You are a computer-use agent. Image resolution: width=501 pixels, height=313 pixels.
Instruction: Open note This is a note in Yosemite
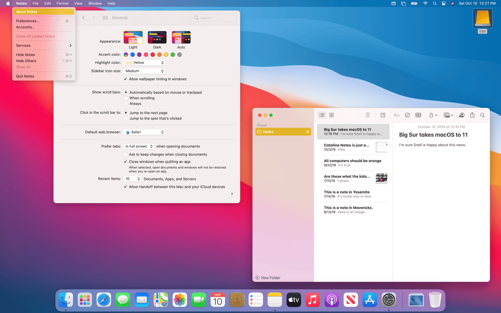[x=353, y=194]
